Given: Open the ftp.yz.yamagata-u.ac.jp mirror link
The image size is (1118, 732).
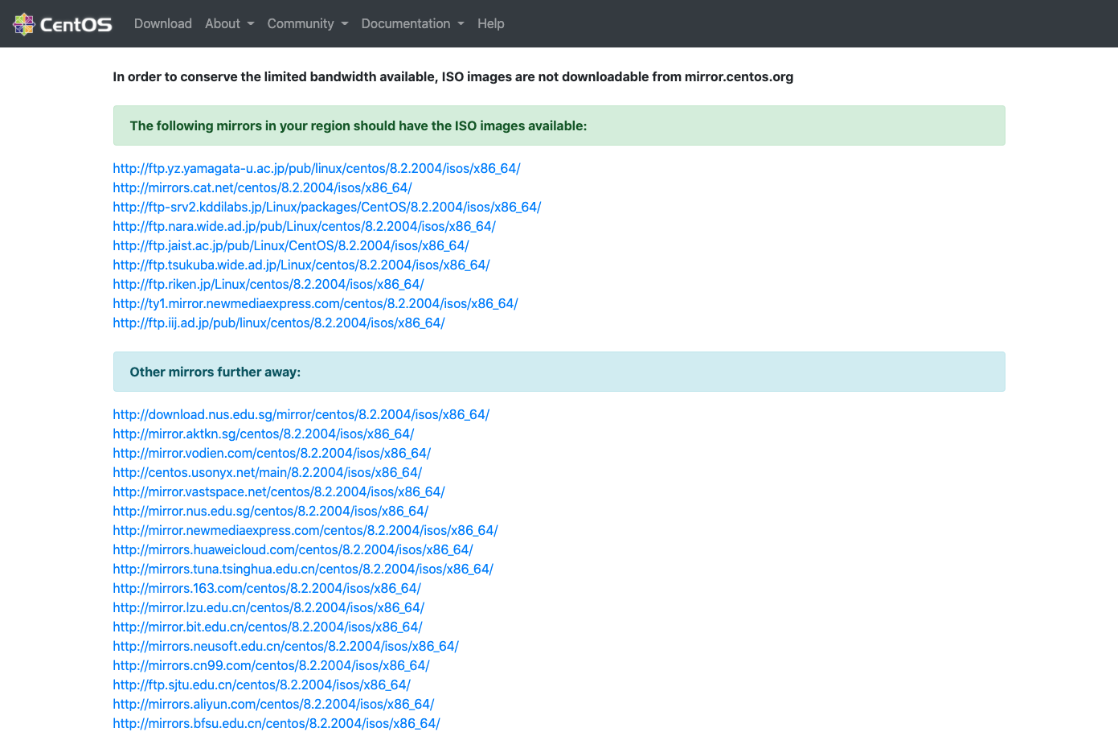Looking at the screenshot, I should 317,169.
